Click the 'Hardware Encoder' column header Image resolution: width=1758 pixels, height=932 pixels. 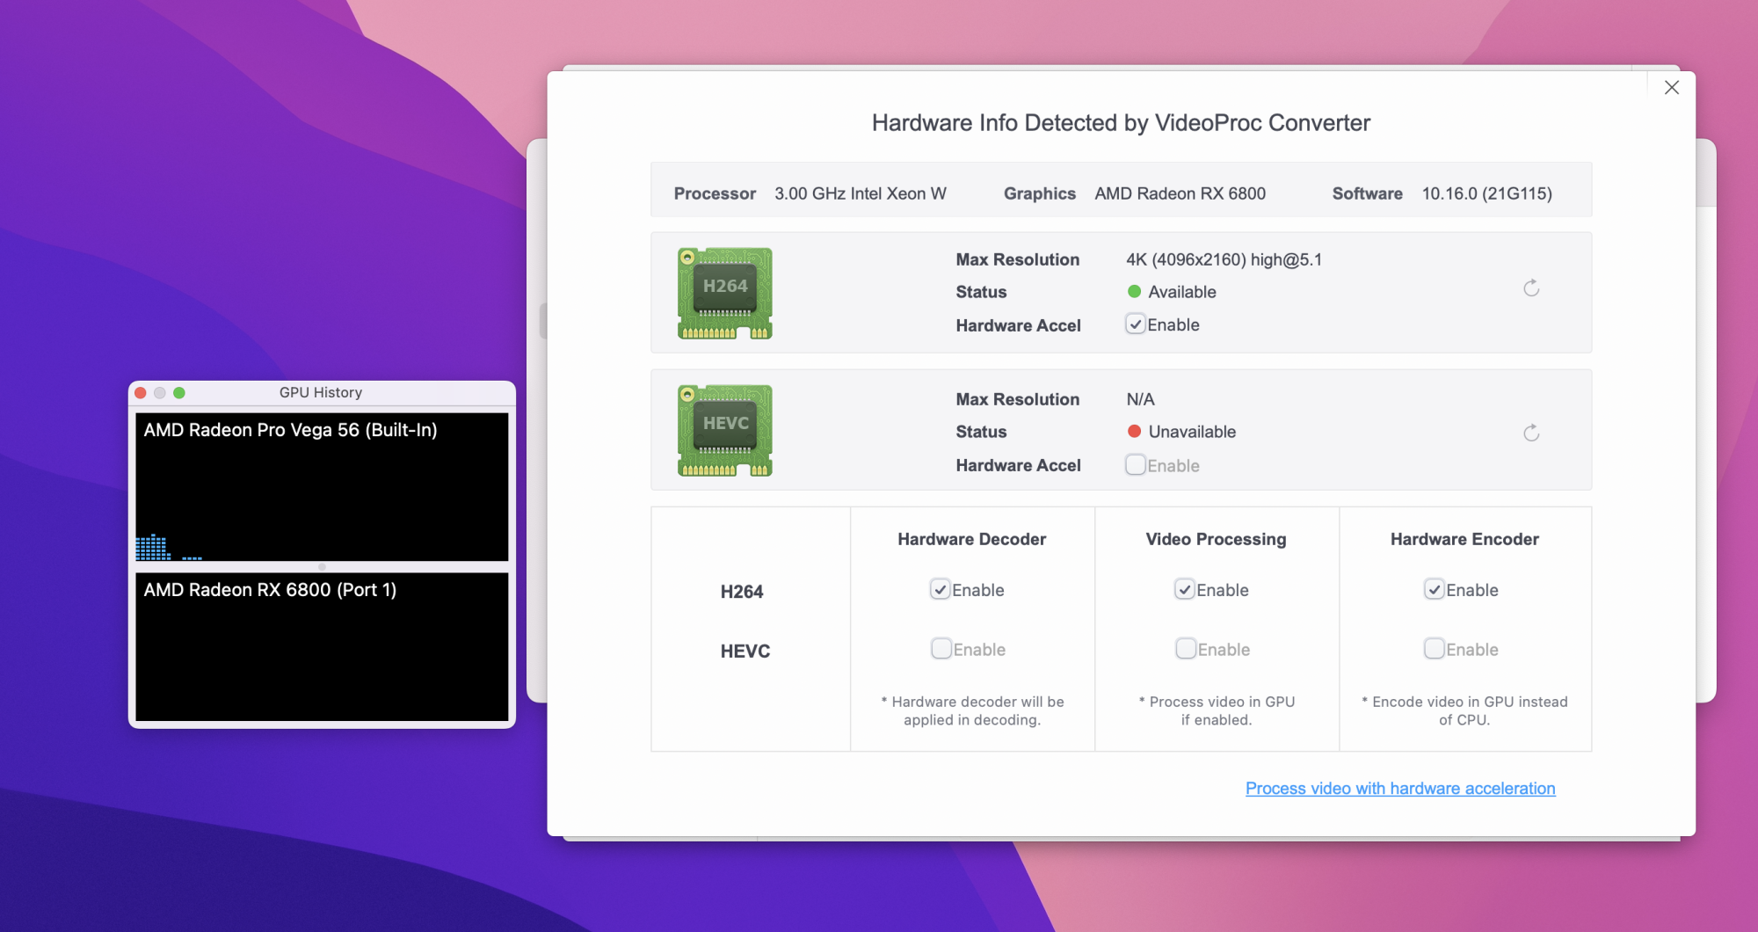[x=1464, y=539]
